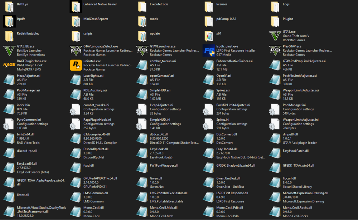Click the Mono.Cecil.dll file icon
Viewport: 358px width, 220px height.
[76, 212]
